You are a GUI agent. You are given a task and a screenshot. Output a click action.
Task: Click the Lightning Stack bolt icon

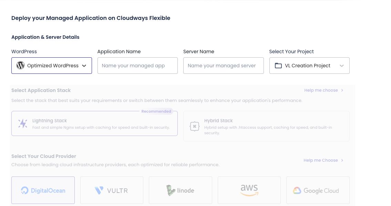pos(23,124)
